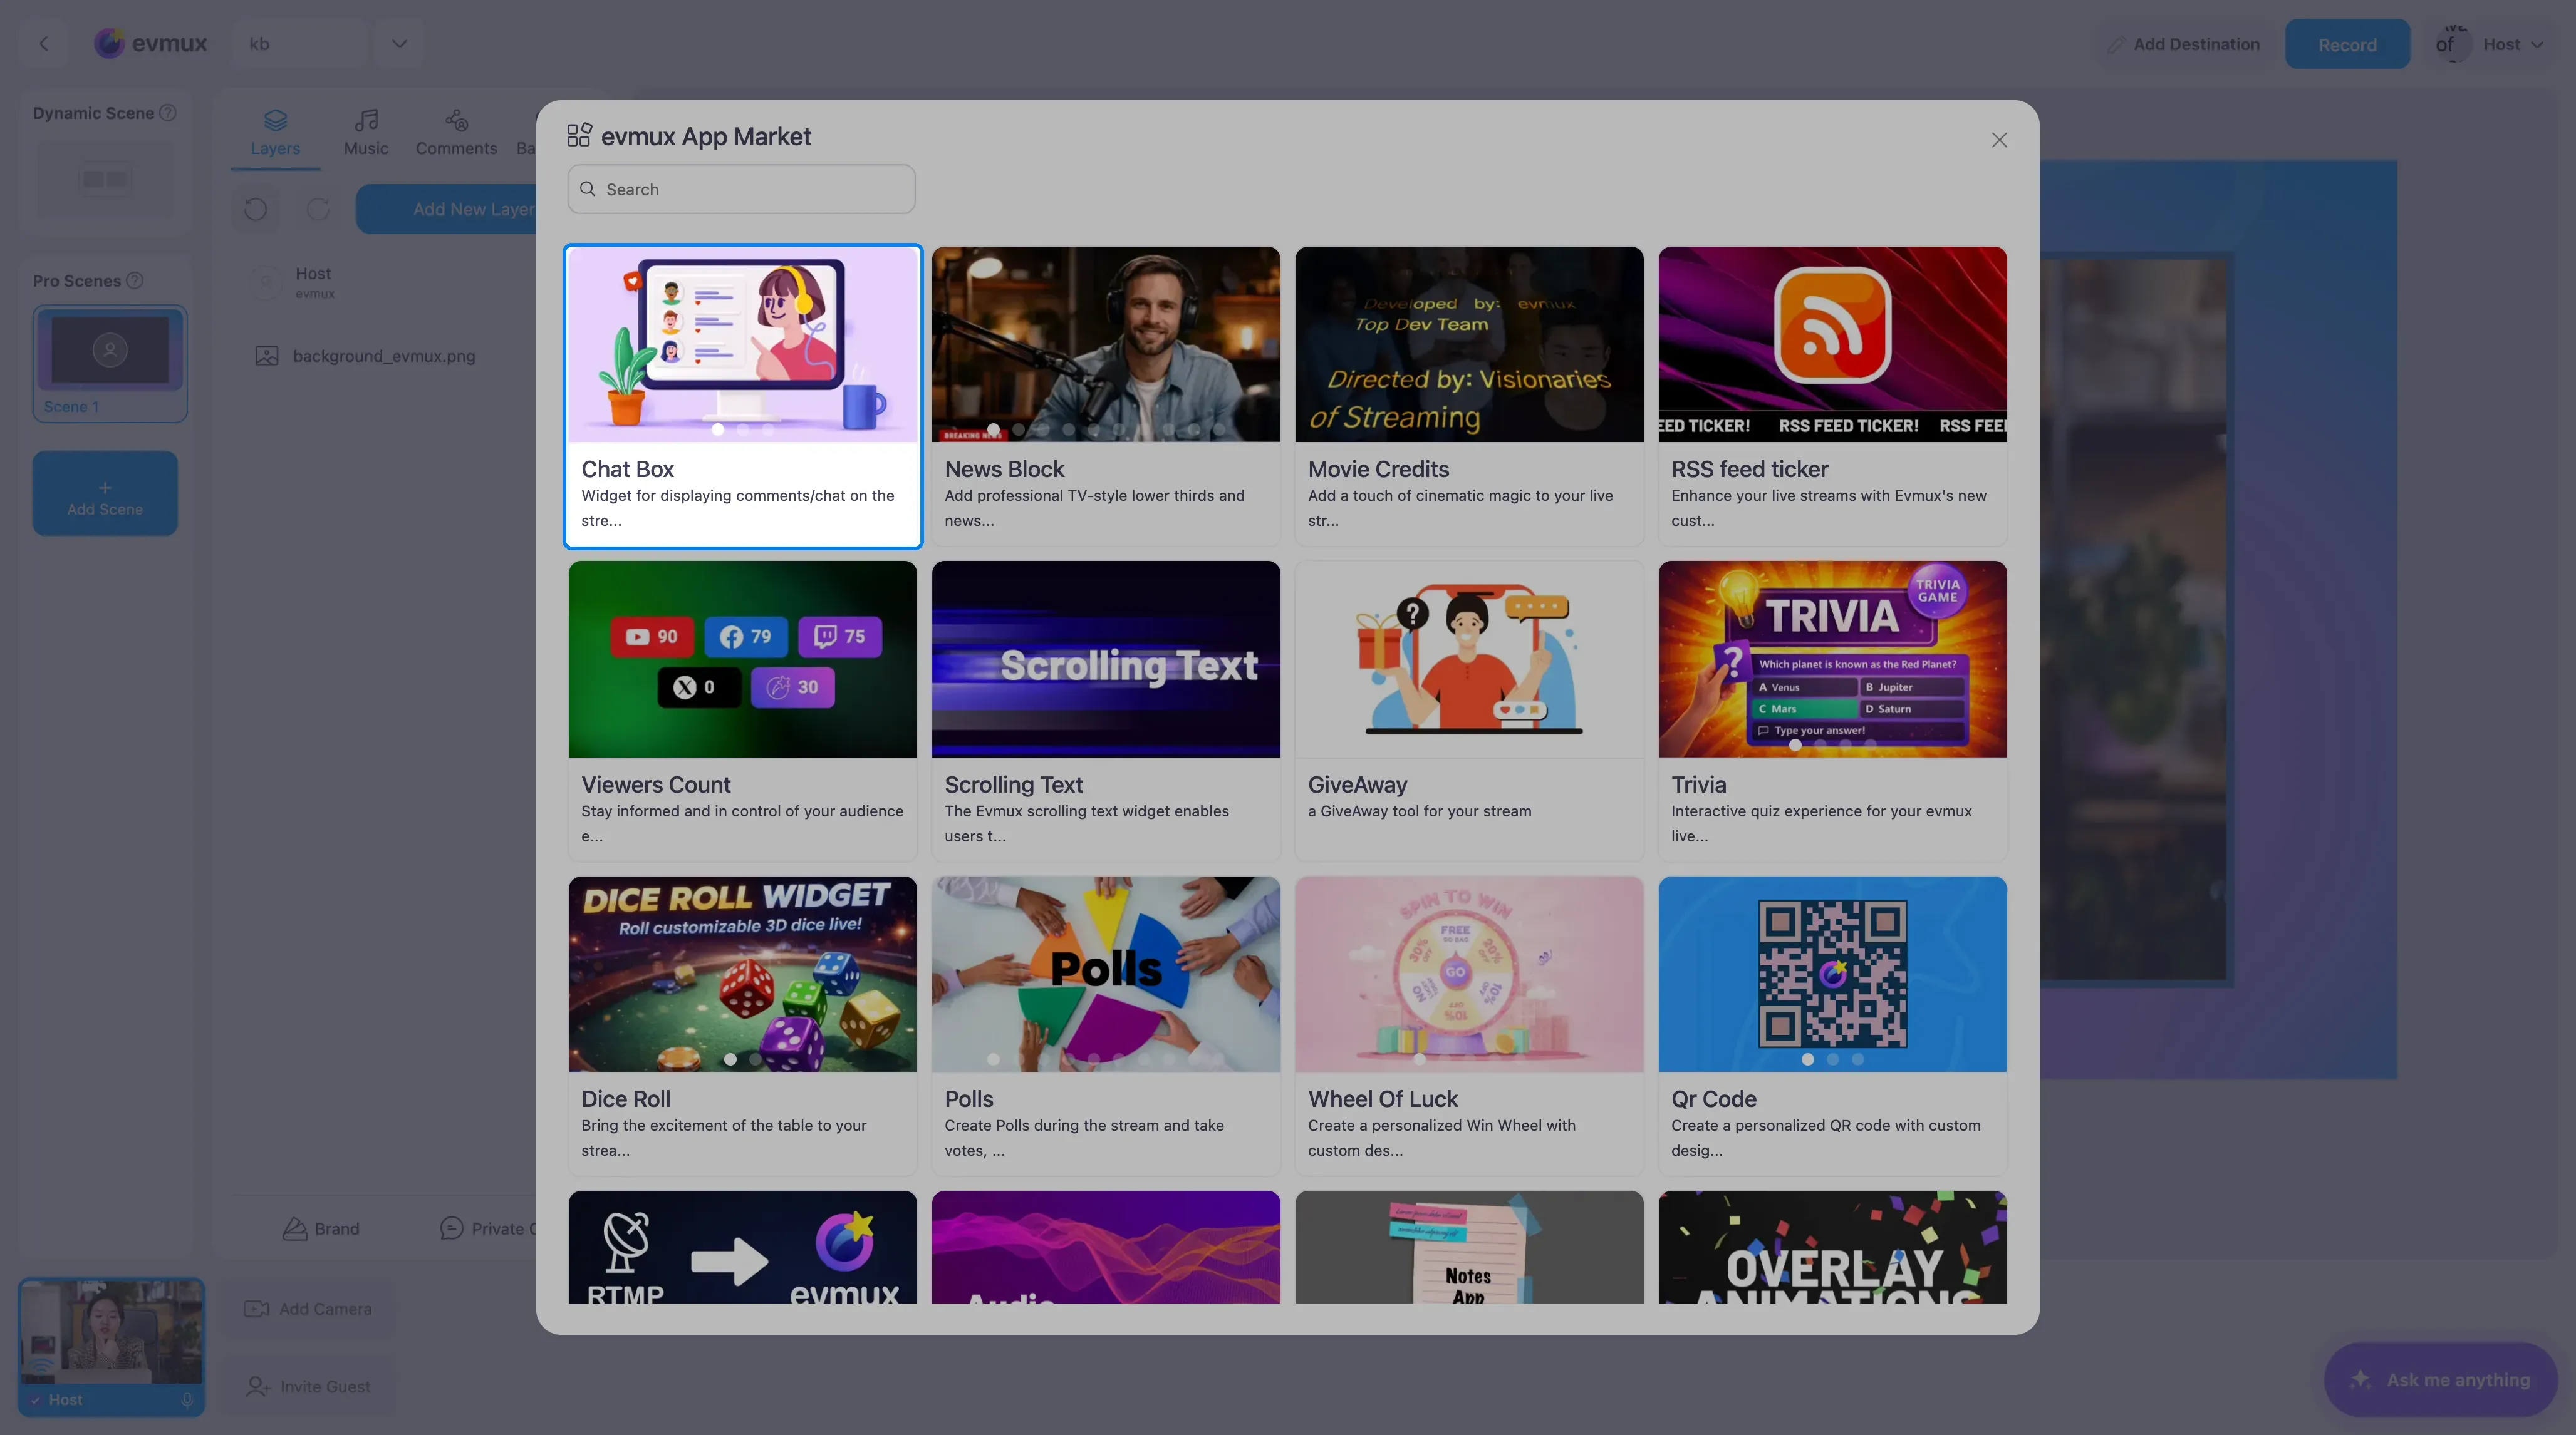Open the Notes App card
This screenshot has height=1435, width=2576.
tap(1468, 1246)
